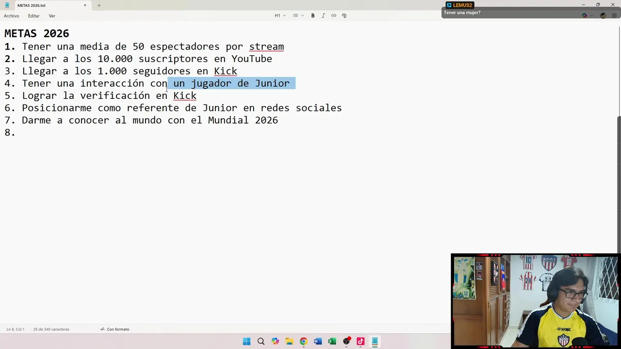Click the misspelled word 'stream' in line 1
The height and width of the screenshot is (349, 621).
[266, 47]
